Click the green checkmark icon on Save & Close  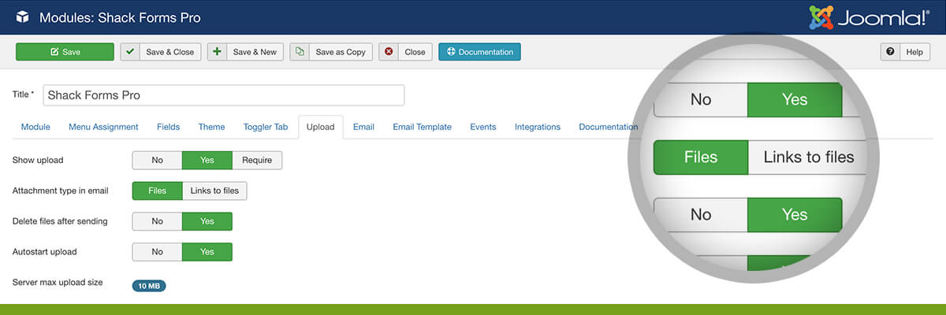(130, 52)
